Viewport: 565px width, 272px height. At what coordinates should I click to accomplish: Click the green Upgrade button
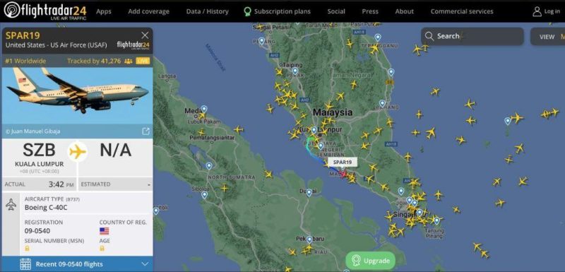tap(370, 261)
